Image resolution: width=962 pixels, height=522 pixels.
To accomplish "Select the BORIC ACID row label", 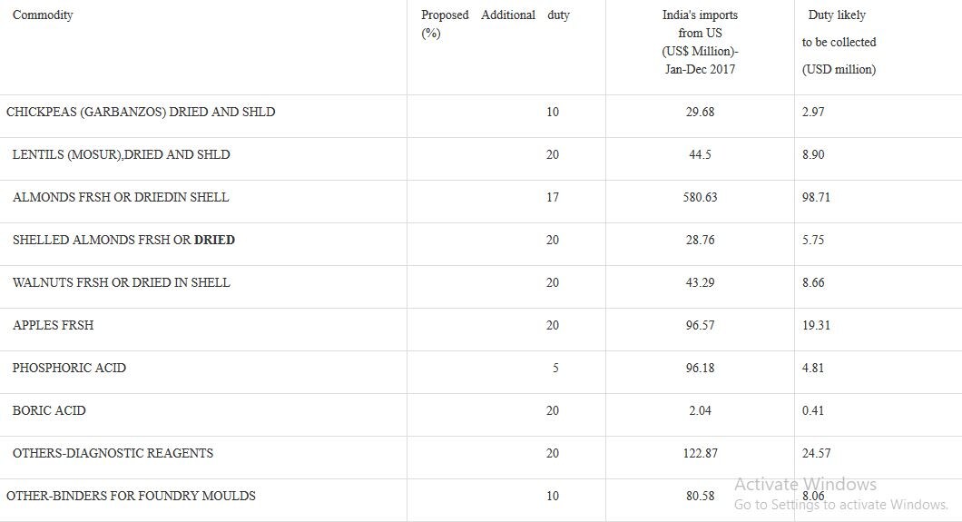I will 48,410.
